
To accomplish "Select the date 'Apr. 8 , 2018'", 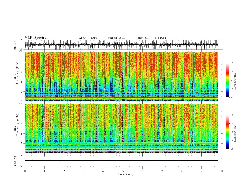I will 88,38.
